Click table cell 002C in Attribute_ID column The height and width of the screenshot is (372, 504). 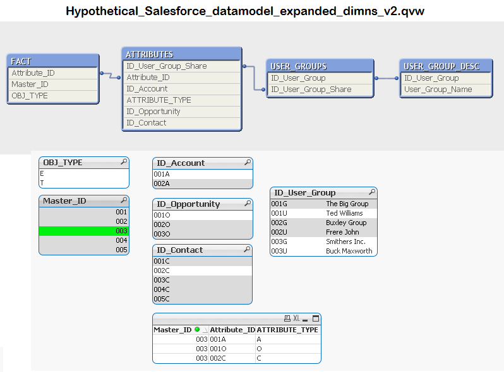pyautogui.click(x=232, y=358)
